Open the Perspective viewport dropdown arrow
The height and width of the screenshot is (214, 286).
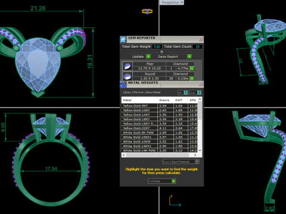click(x=182, y=2)
